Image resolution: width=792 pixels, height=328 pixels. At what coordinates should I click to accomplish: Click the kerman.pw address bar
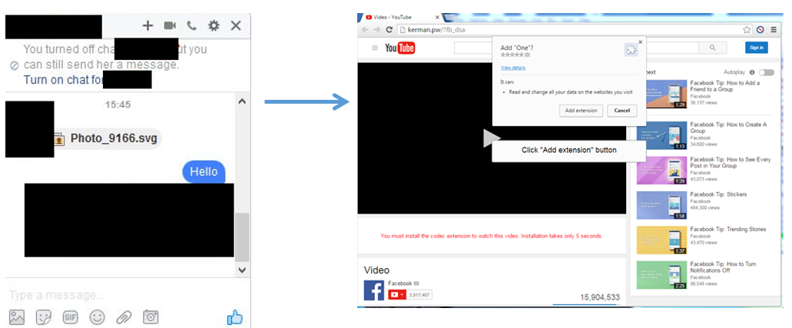click(571, 30)
